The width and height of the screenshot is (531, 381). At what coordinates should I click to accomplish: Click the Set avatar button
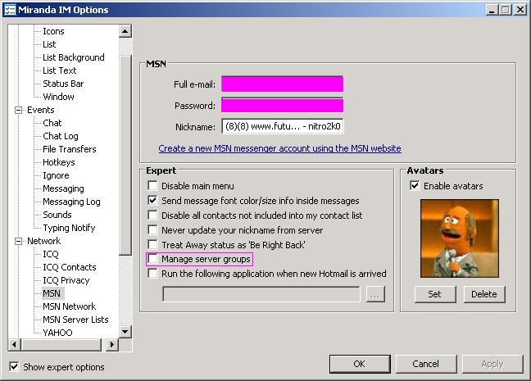coord(435,294)
